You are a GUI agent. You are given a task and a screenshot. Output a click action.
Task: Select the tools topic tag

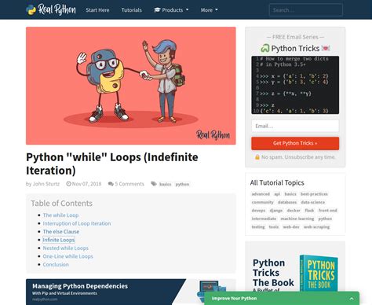click(274, 226)
